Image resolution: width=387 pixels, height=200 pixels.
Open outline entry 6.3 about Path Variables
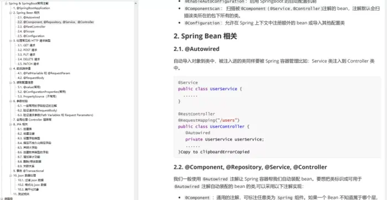[x=55, y=115]
